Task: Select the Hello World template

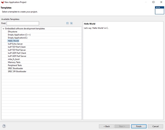Action: [13, 41]
